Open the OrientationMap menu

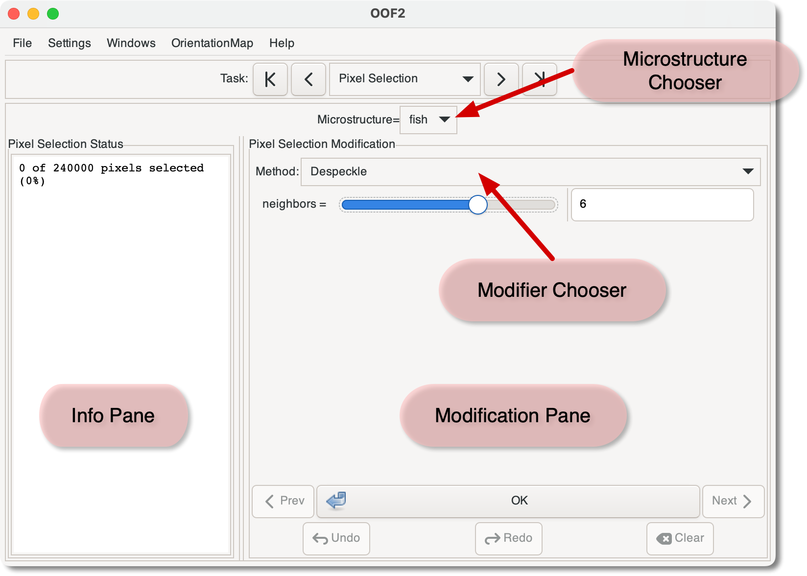pyautogui.click(x=212, y=43)
